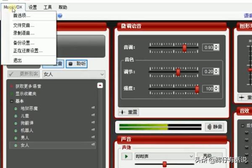Play the selected 声效 sound effect
Viewport: 252px width, 168px height.
click(126, 156)
